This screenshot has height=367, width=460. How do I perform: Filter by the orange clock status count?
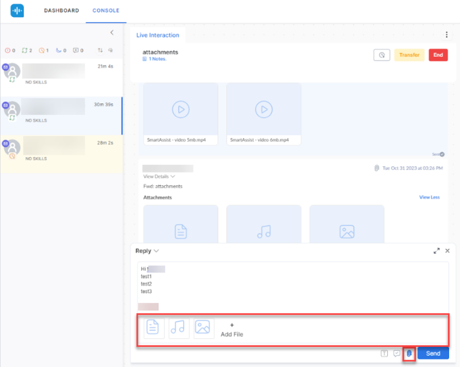point(44,50)
